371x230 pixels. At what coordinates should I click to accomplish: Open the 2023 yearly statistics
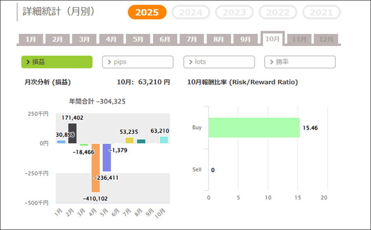pyautogui.click(x=234, y=12)
